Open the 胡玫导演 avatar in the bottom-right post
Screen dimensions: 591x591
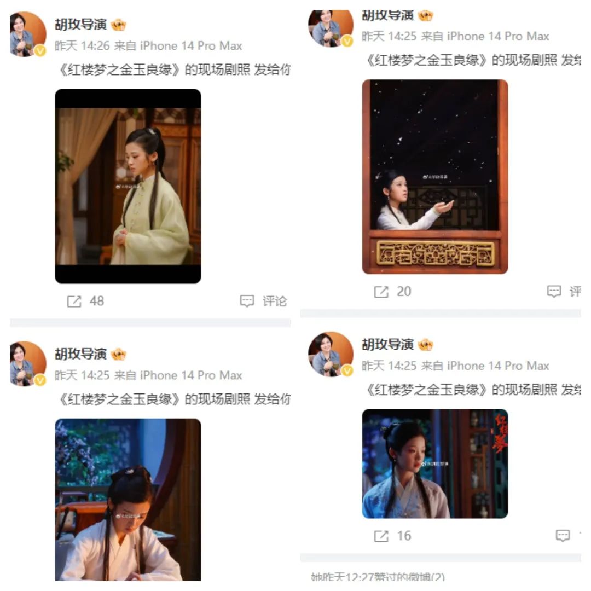(331, 354)
